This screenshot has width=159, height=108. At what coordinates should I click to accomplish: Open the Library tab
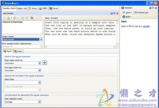33,8
